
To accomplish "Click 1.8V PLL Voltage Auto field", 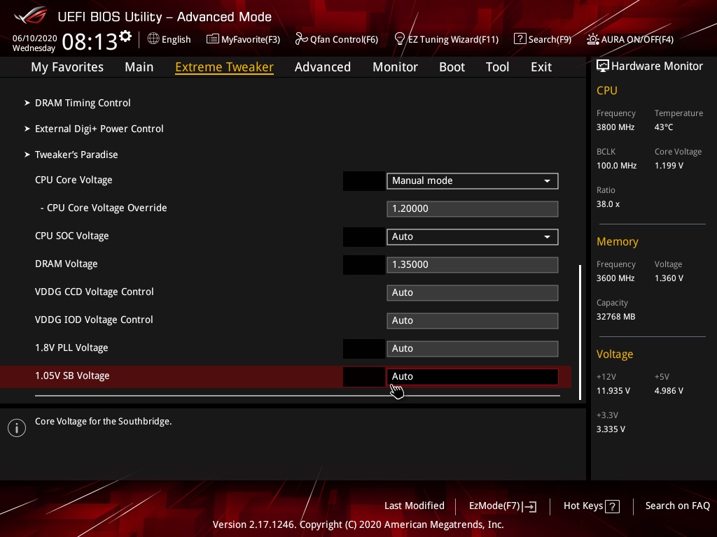I will pos(473,348).
